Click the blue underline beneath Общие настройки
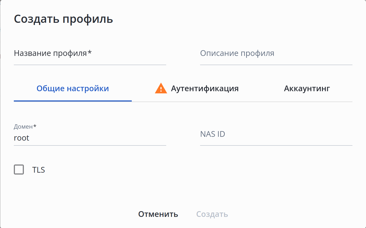 click(73, 101)
